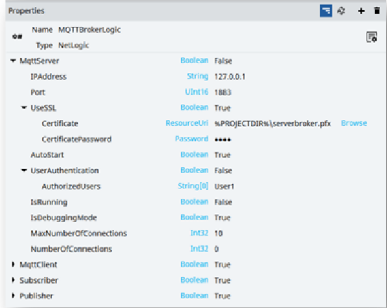The width and height of the screenshot is (387, 308).
Task: Select the Port property label
Action: [x=37, y=92]
